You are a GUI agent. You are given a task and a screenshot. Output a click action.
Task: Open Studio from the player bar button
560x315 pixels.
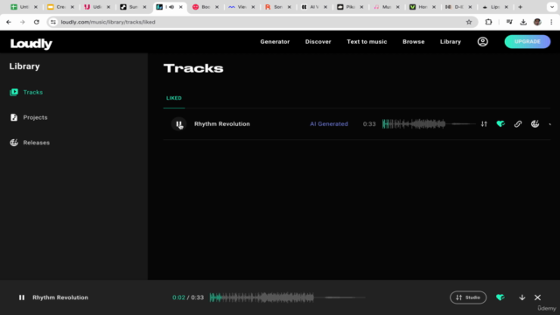(468, 297)
